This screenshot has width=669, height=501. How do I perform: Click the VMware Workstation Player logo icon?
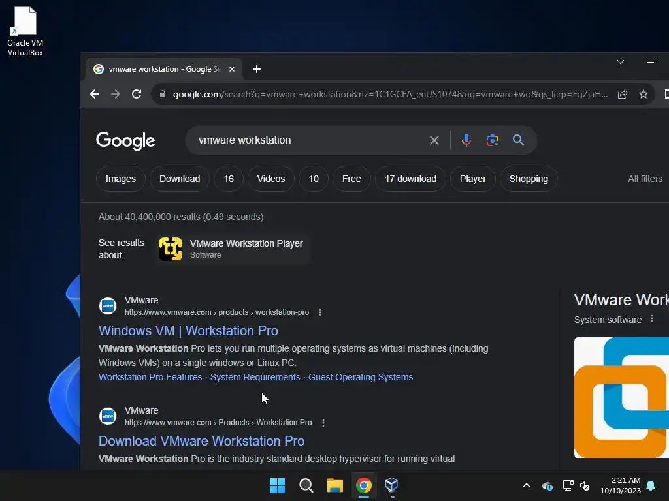(x=171, y=249)
